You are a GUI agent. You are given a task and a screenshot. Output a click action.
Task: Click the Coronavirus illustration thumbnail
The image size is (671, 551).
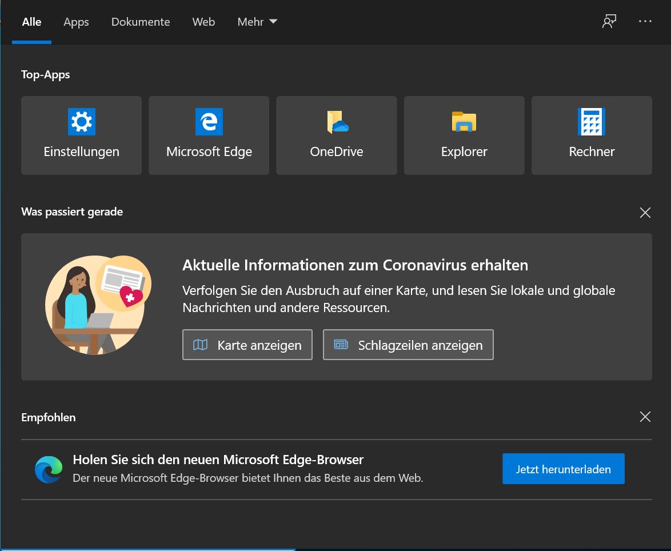click(98, 305)
